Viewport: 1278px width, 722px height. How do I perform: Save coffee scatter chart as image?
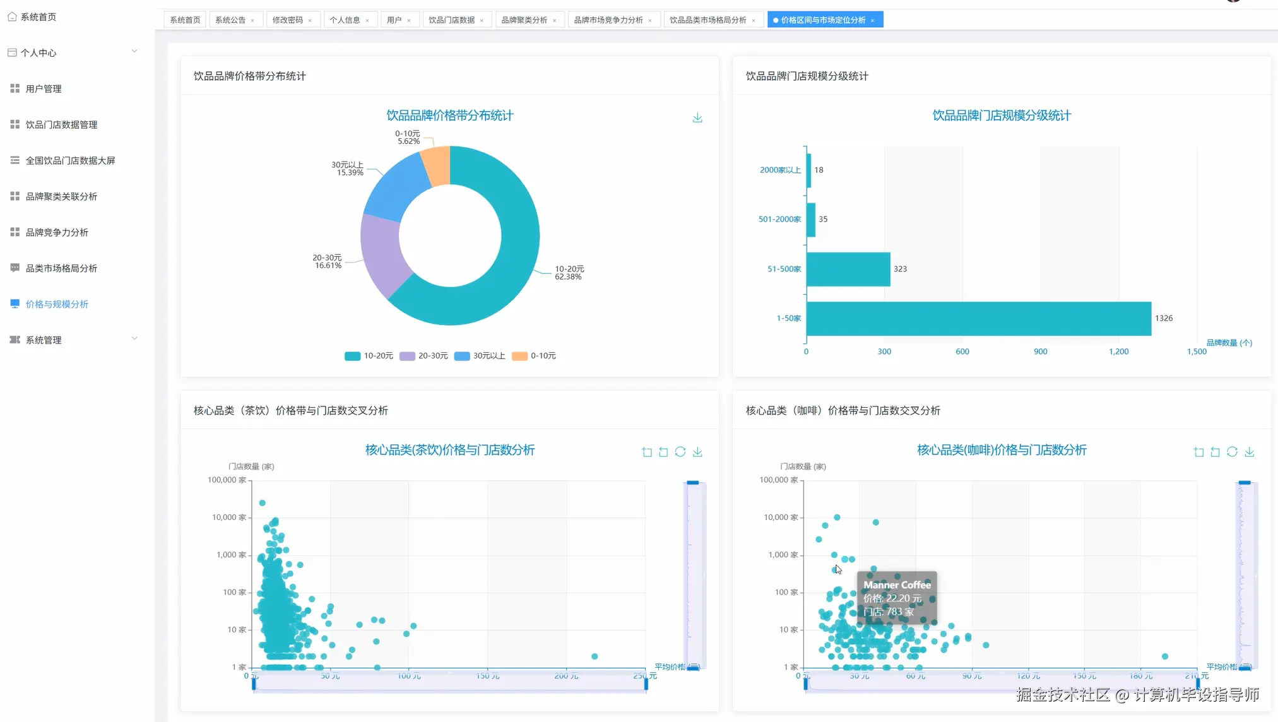pyautogui.click(x=1250, y=452)
